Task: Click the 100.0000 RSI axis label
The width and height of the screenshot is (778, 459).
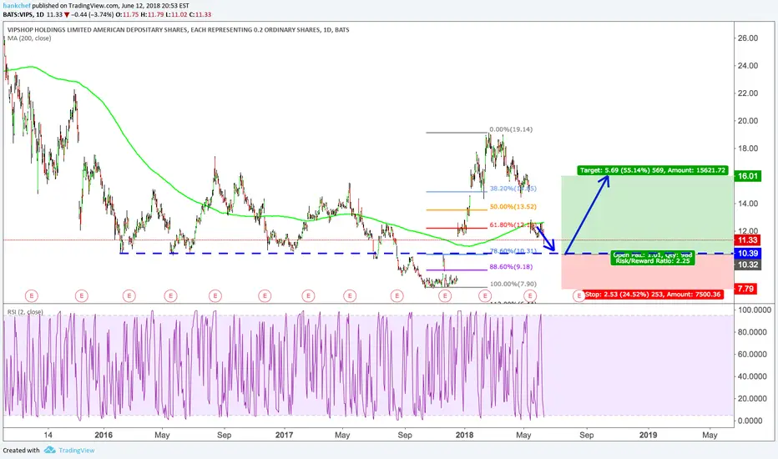Action: (755, 310)
